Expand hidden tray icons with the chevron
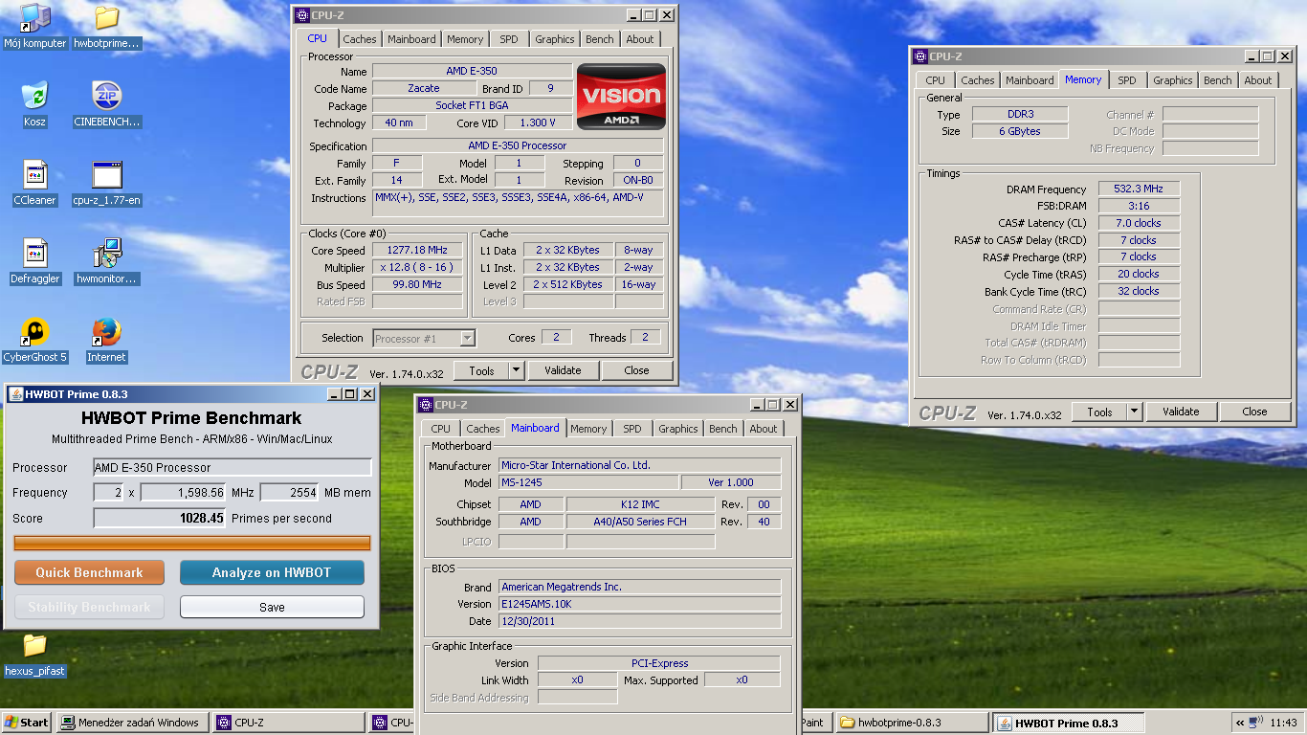1307x735 pixels. click(x=1241, y=723)
